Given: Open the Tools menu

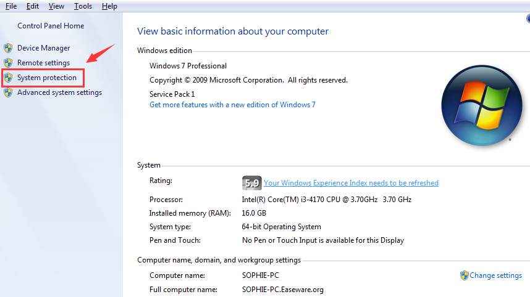Looking at the screenshot, I should click(83, 6).
